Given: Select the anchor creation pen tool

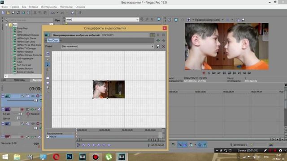Looking at the screenshot, I should 48,64.
